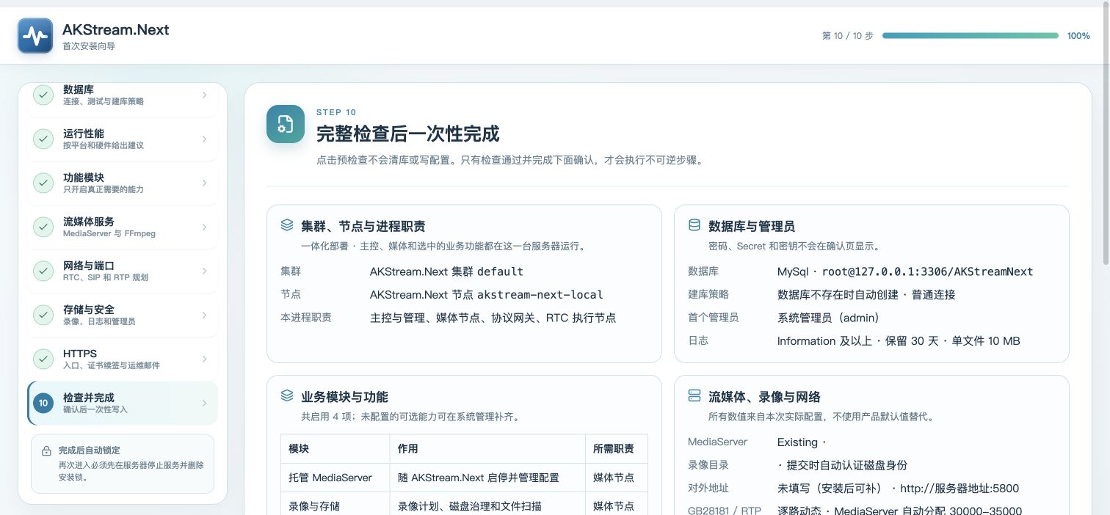Click the layers icon beside 业务模块与功能
This screenshot has width=1110, height=515.
287,396
